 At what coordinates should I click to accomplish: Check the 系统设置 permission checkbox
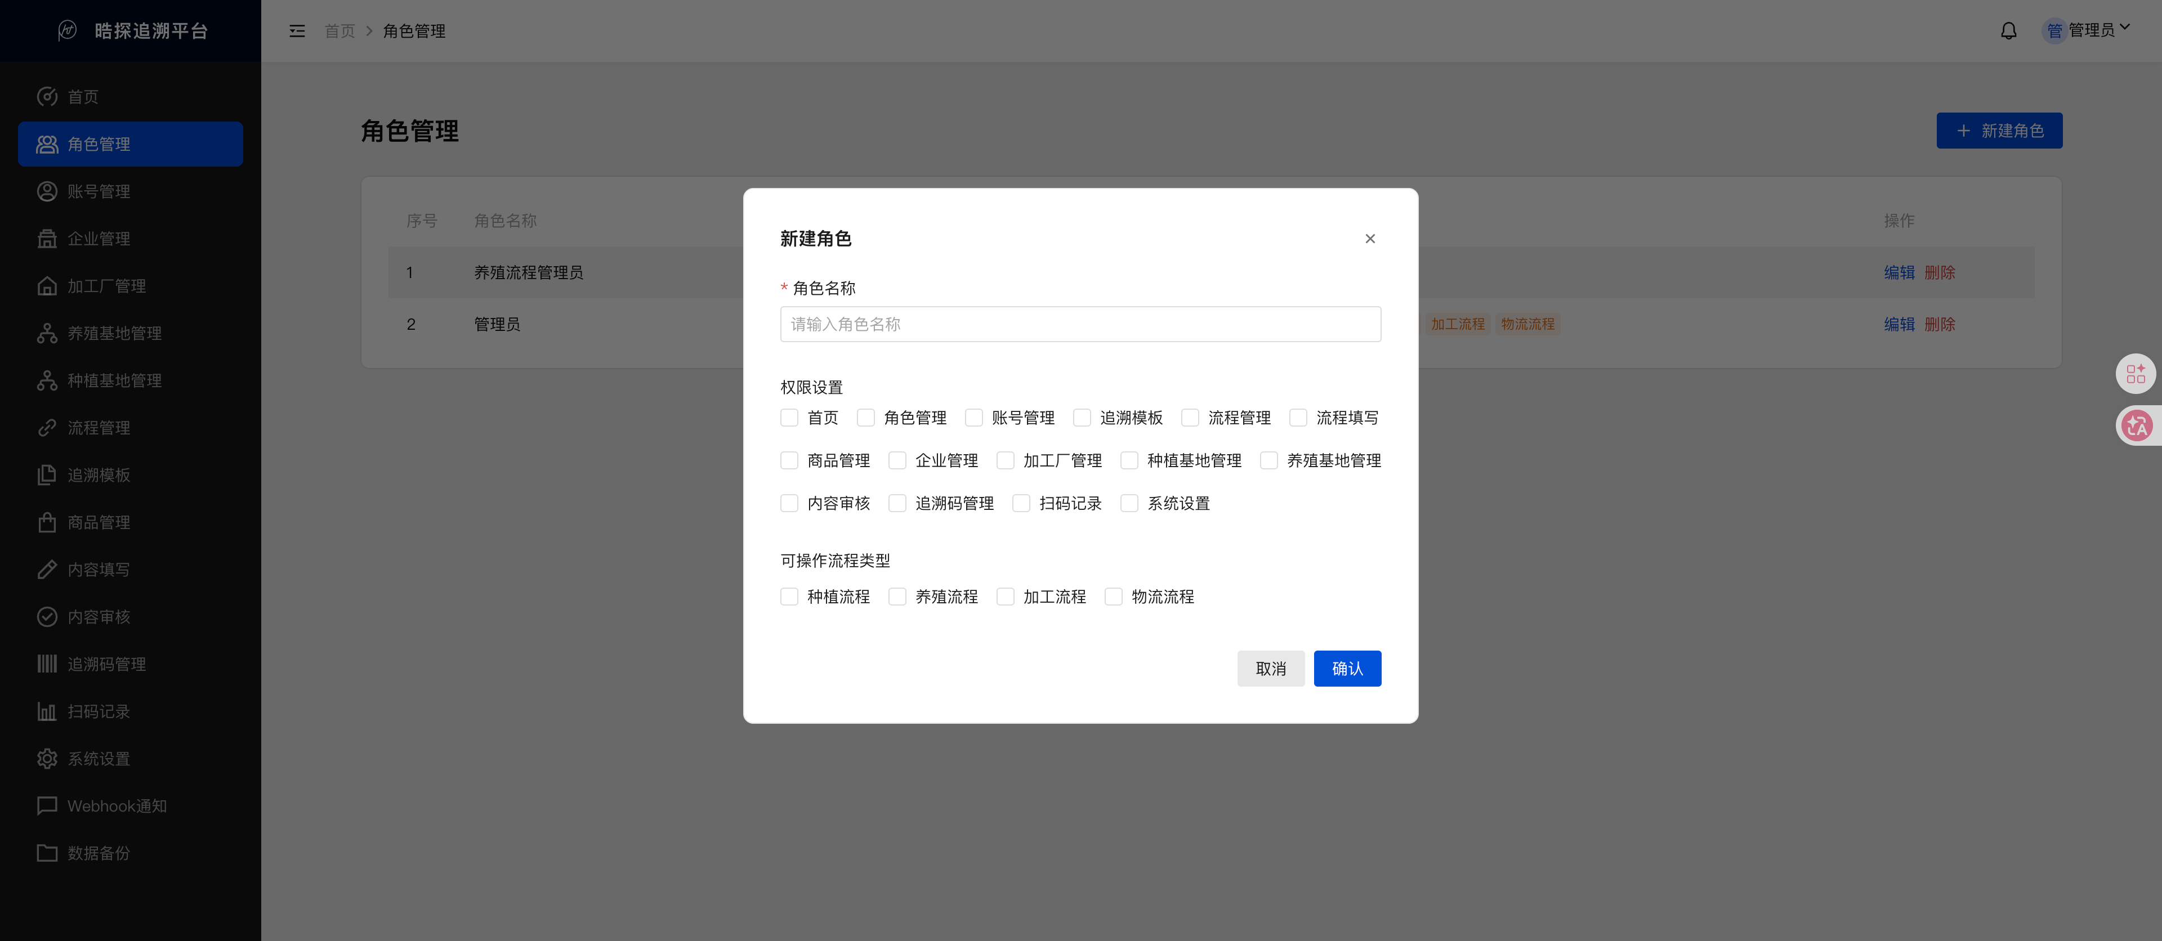[1129, 503]
